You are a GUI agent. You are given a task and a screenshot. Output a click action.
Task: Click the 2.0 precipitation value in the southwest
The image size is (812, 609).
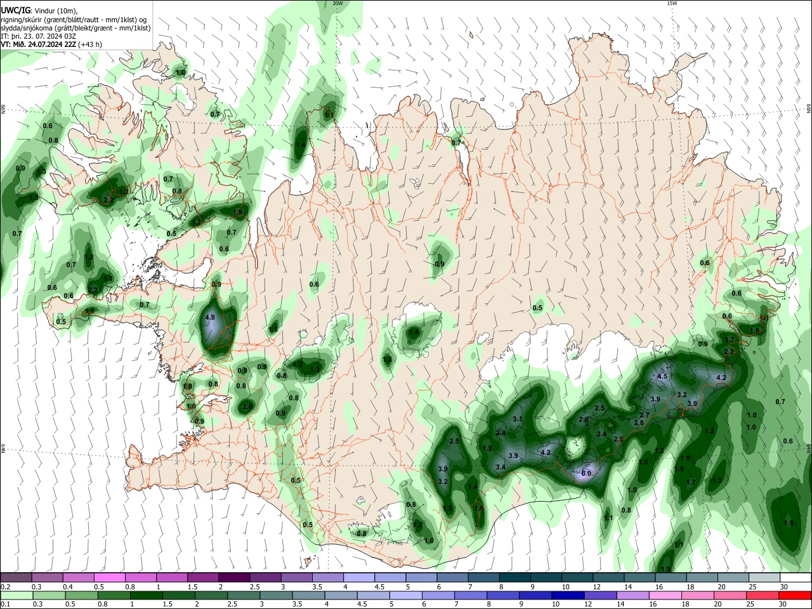pos(247,407)
